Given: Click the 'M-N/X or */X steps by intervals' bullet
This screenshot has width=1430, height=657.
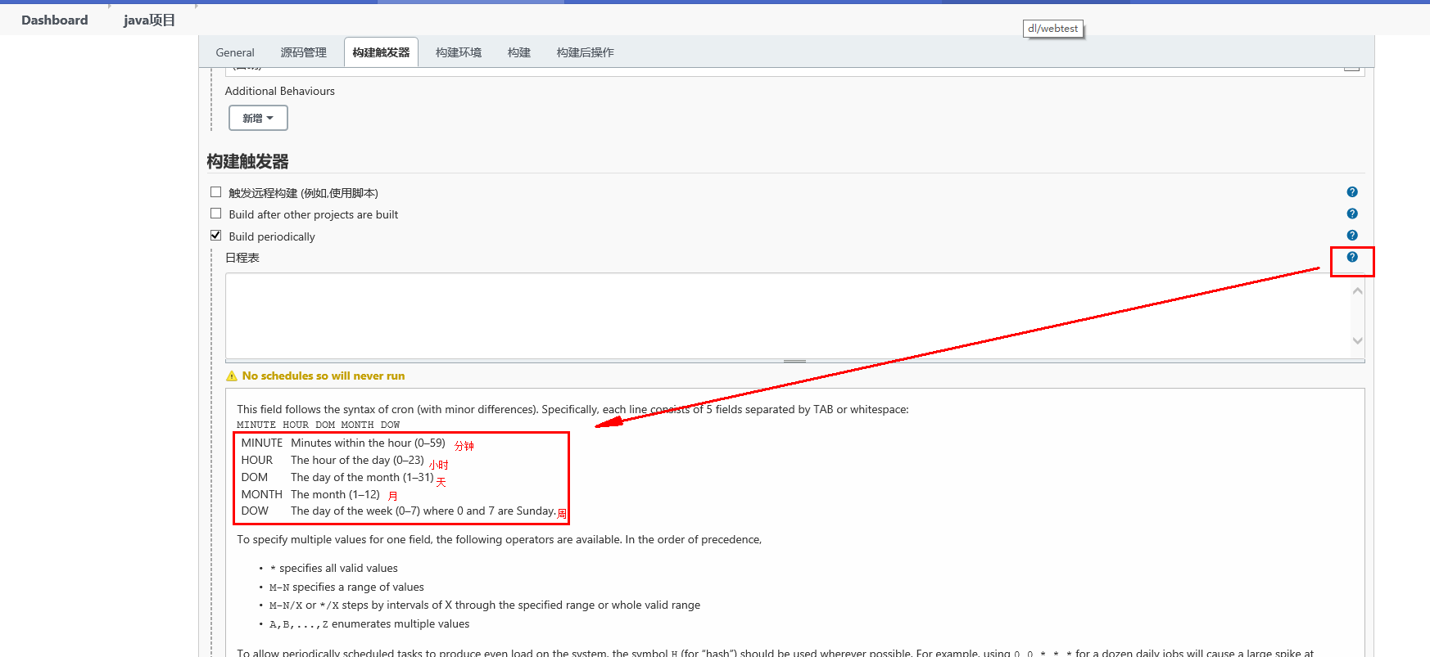Looking at the screenshot, I should coord(485,605).
